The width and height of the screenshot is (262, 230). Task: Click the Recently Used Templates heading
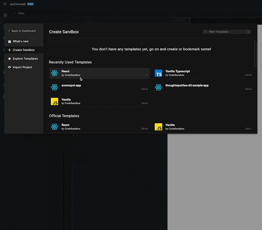pyautogui.click(x=70, y=62)
